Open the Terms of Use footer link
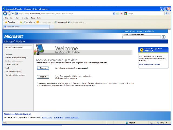 click(x=47, y=118)
